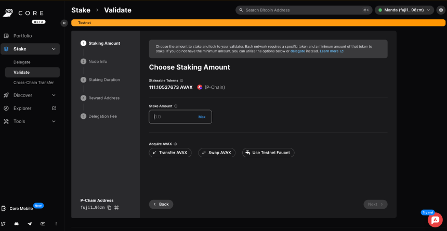Click external link icon after Learn more
Screen dimensions: 447x231
342,51
